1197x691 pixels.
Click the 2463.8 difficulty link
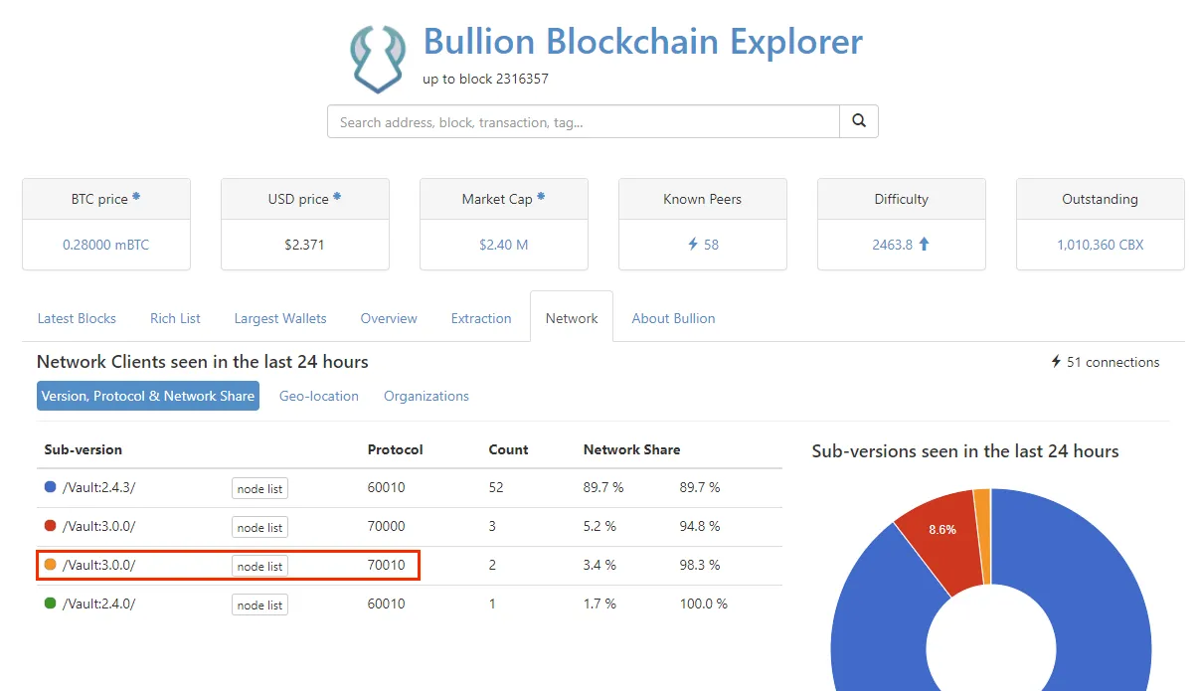tap(893, 244)
